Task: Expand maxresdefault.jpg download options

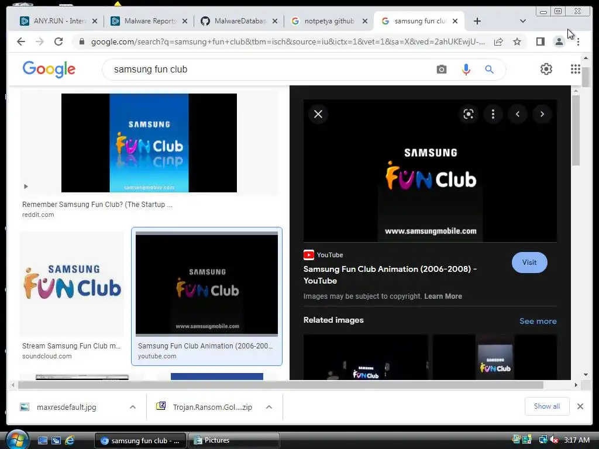Action: coord(133,407)
